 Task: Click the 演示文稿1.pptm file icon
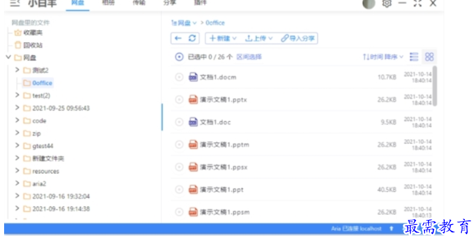click(193, 144)
